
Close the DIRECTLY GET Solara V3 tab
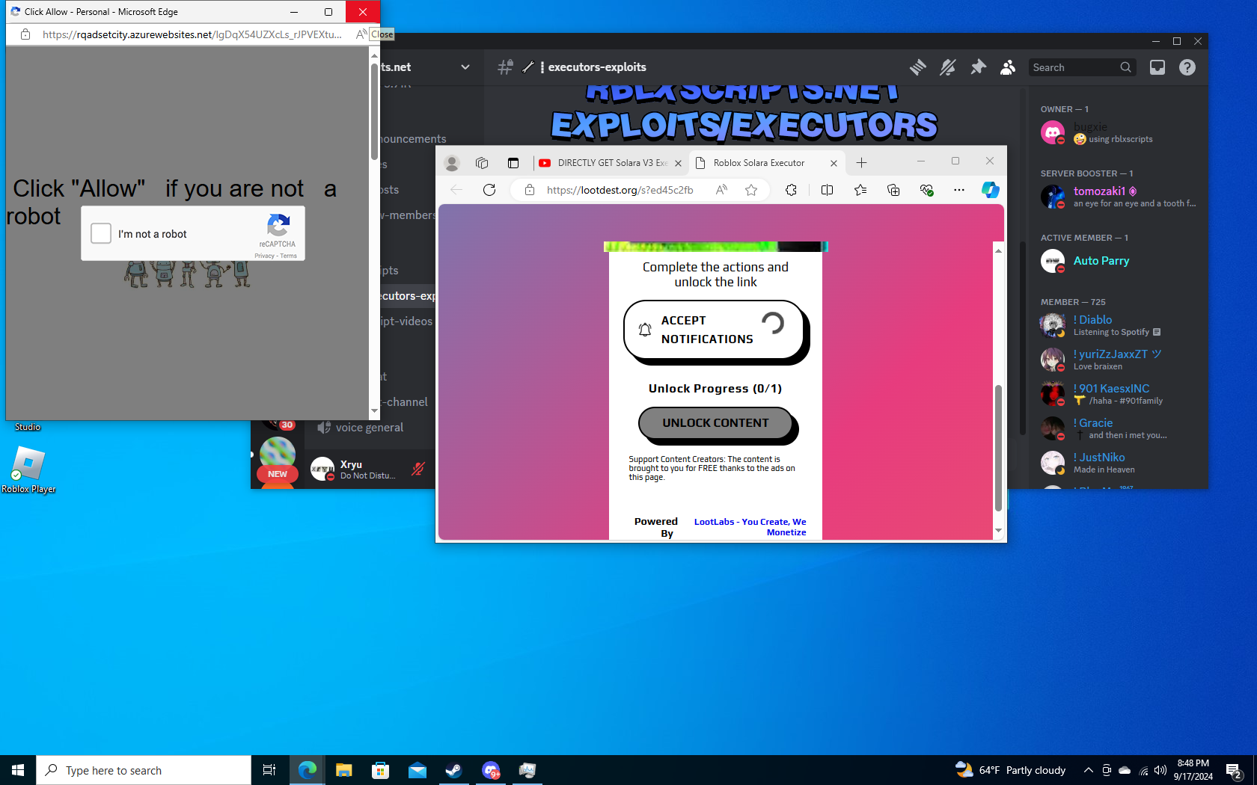click(x=678, y=163)
